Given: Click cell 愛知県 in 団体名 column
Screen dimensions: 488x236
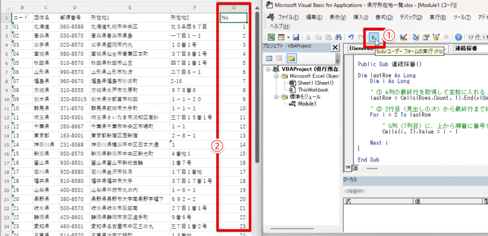Looking at the screenshot, I should 45,226.
